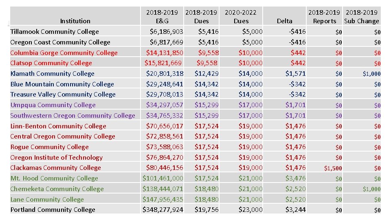Select Clackamas Community College $1,500 Reports cell
Viewport: 391px width, 220px height.
click(333, 168)
